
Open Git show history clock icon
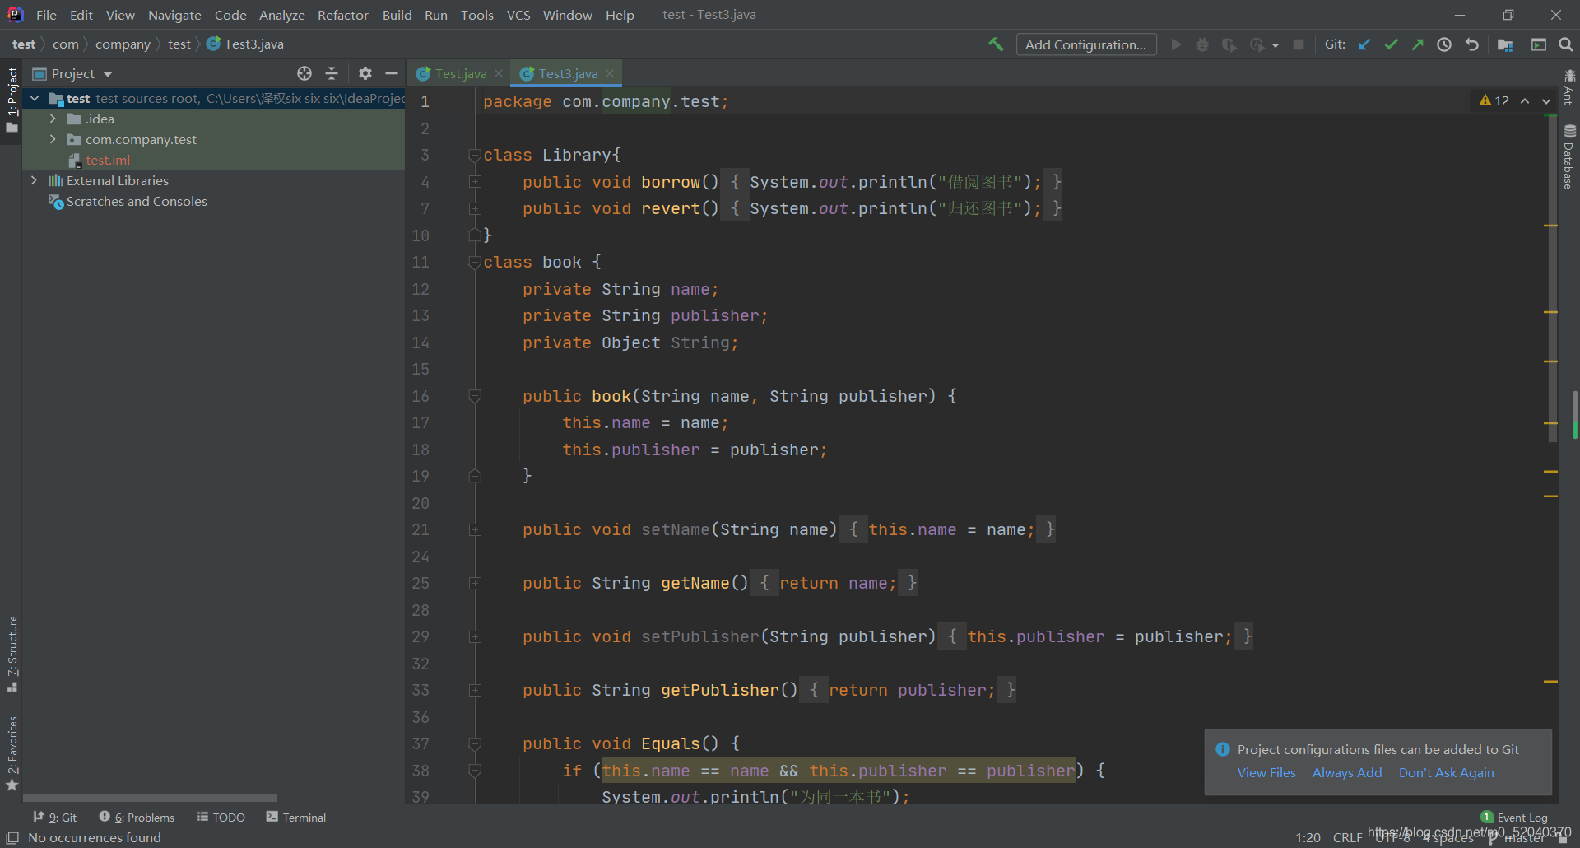point(1444,44)
